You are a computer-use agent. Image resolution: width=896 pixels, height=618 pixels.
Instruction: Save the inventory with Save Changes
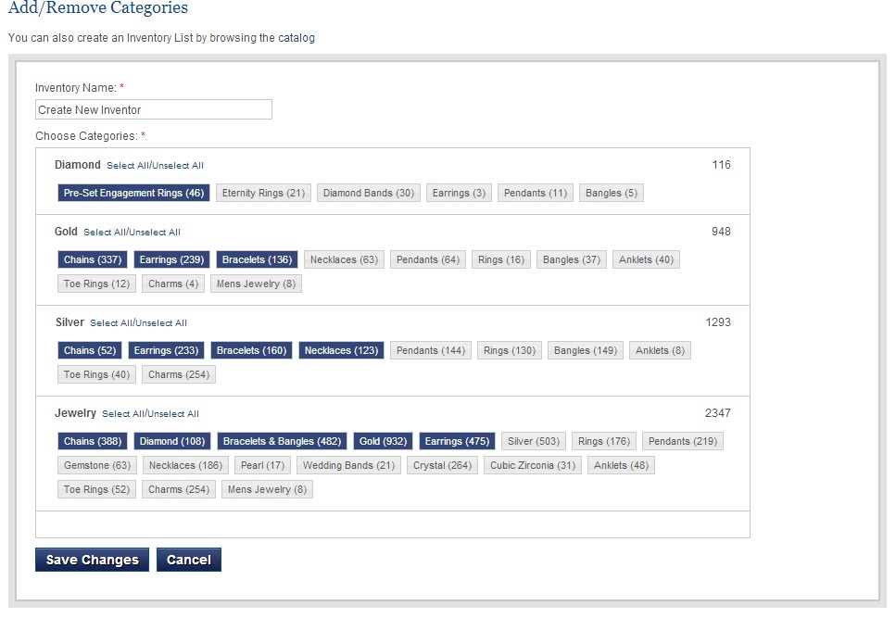[92, 560]
